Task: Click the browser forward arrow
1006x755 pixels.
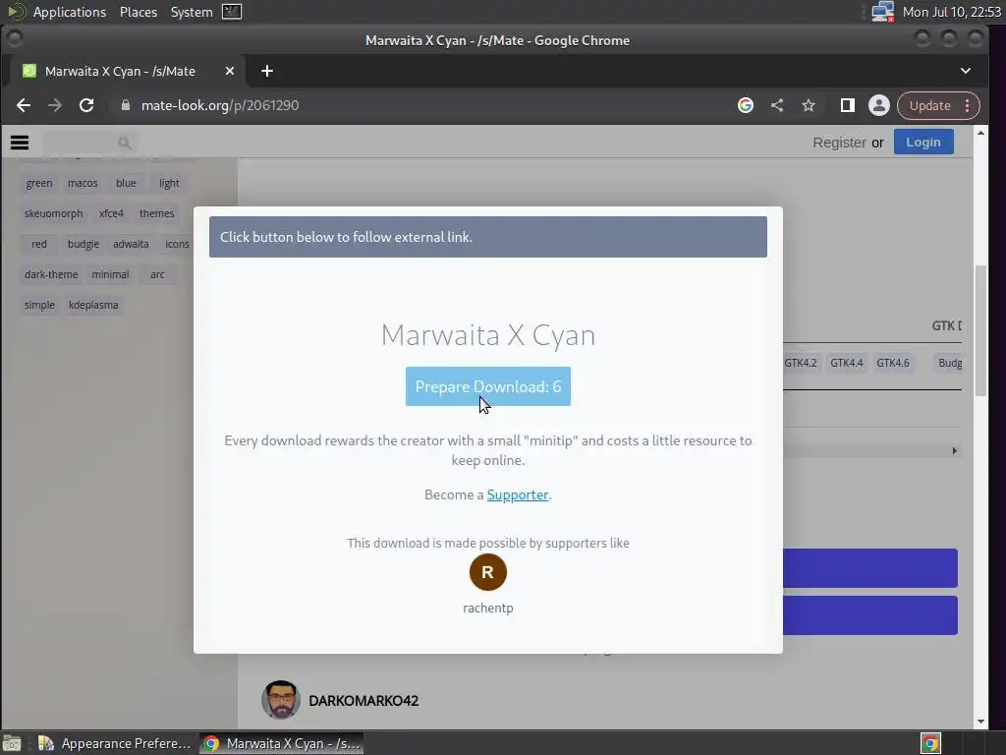Action: (55, 105)
